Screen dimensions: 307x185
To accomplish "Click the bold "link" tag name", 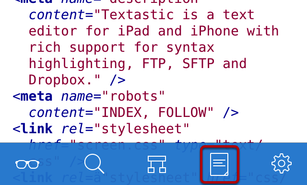I will [36, 128].
